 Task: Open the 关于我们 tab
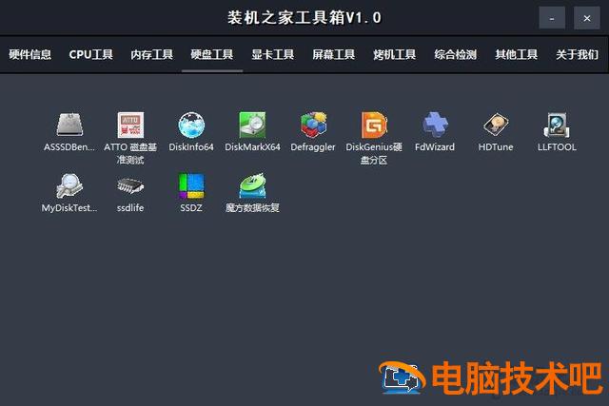(578, 54)
